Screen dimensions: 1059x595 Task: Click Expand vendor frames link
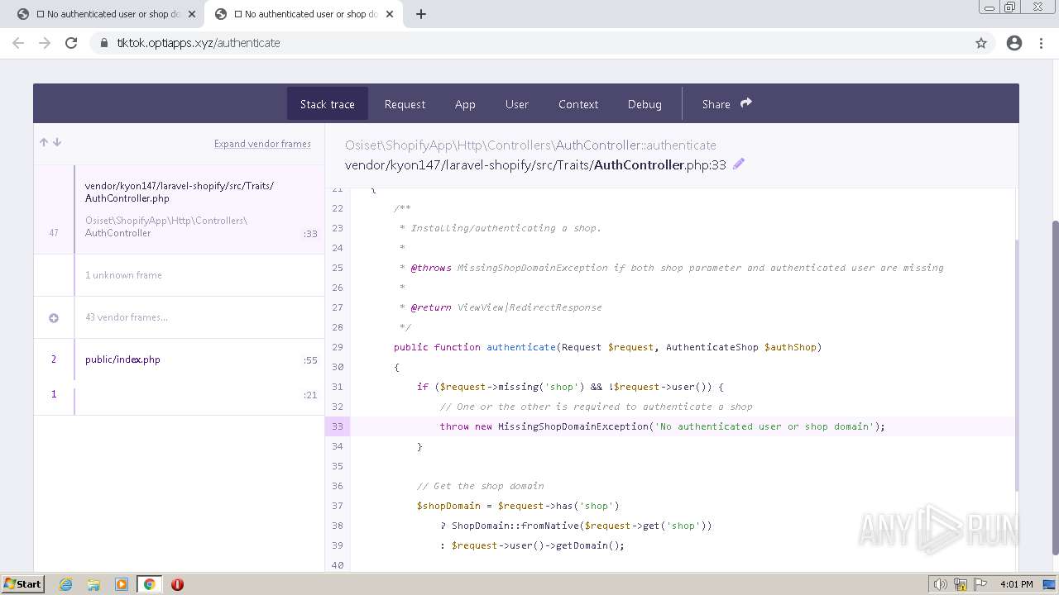tap(262, 144)
